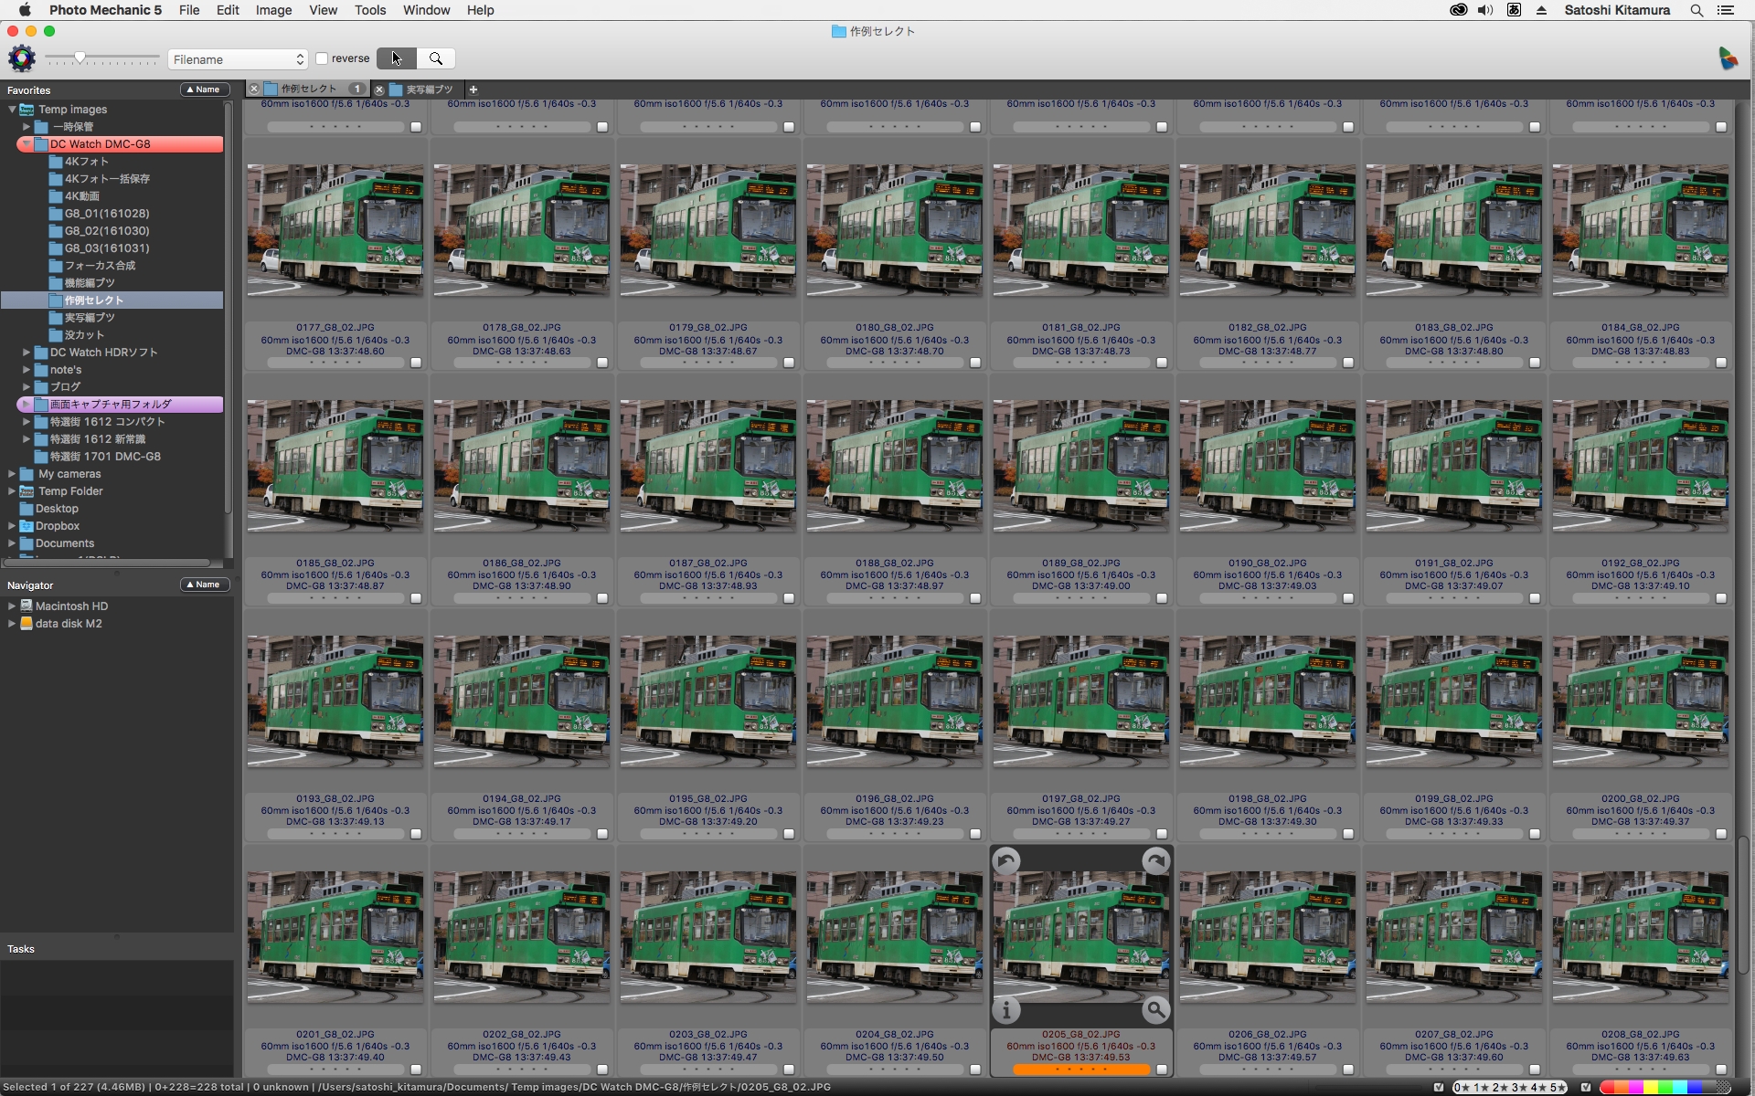
Task: Select the 0190_G8_02.JPG thumbnail
Action: pos(1267,466)
